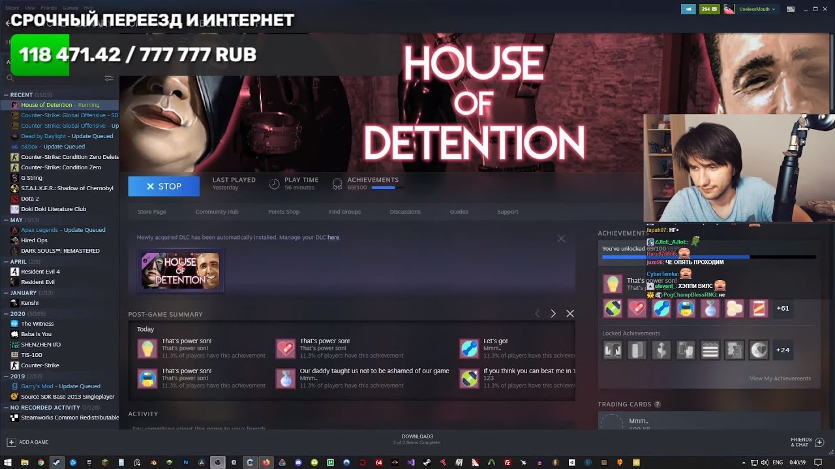
Task: Open the House of Detention DLC thumbnail
Action: [x=181, y=270]
